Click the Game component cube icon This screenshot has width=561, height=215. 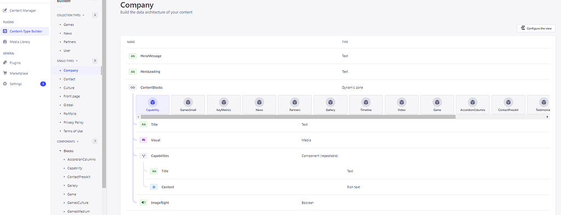coord(437,102)
